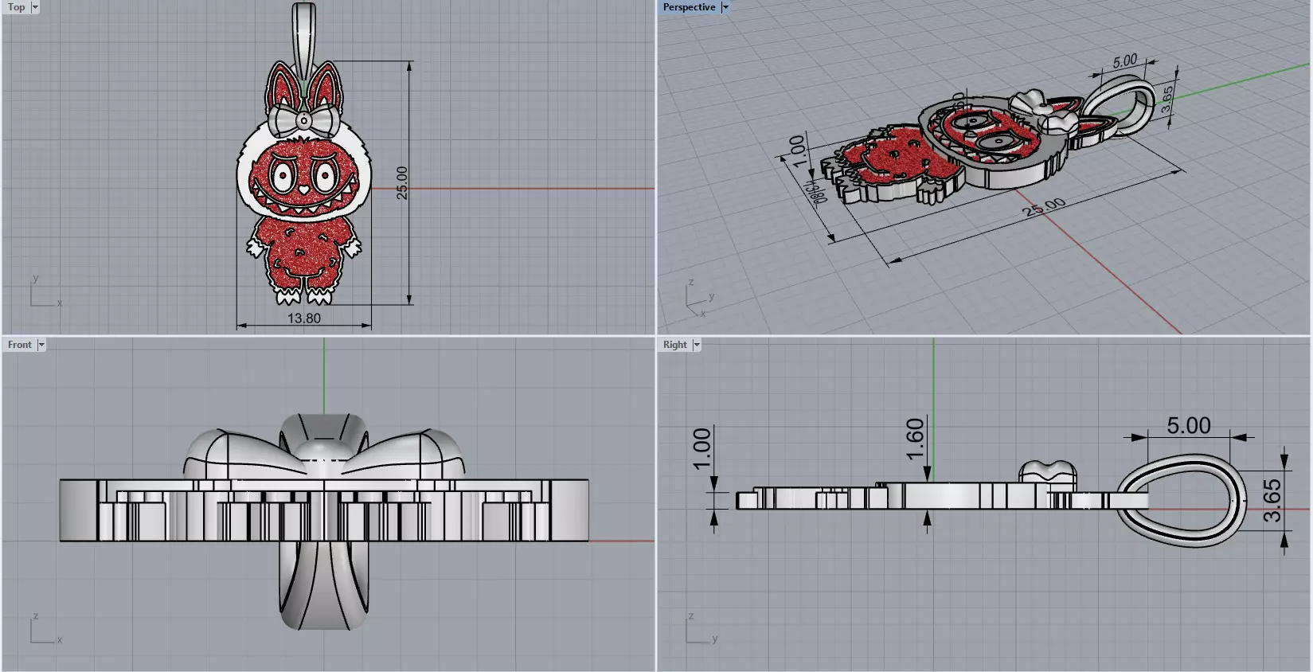Image resolution: width=1313 pixels, height=672 pixels.
Task: Expand the Top viewport dropdown arrow
Action: [35, 7]
